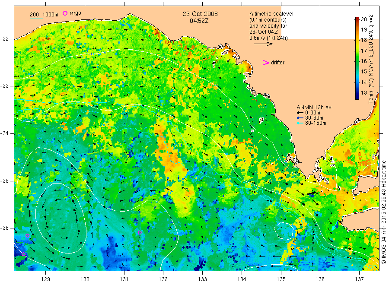Click the dark red top of the temperature colorbar
Screen dimensions: 389x285
click(357, 19)
